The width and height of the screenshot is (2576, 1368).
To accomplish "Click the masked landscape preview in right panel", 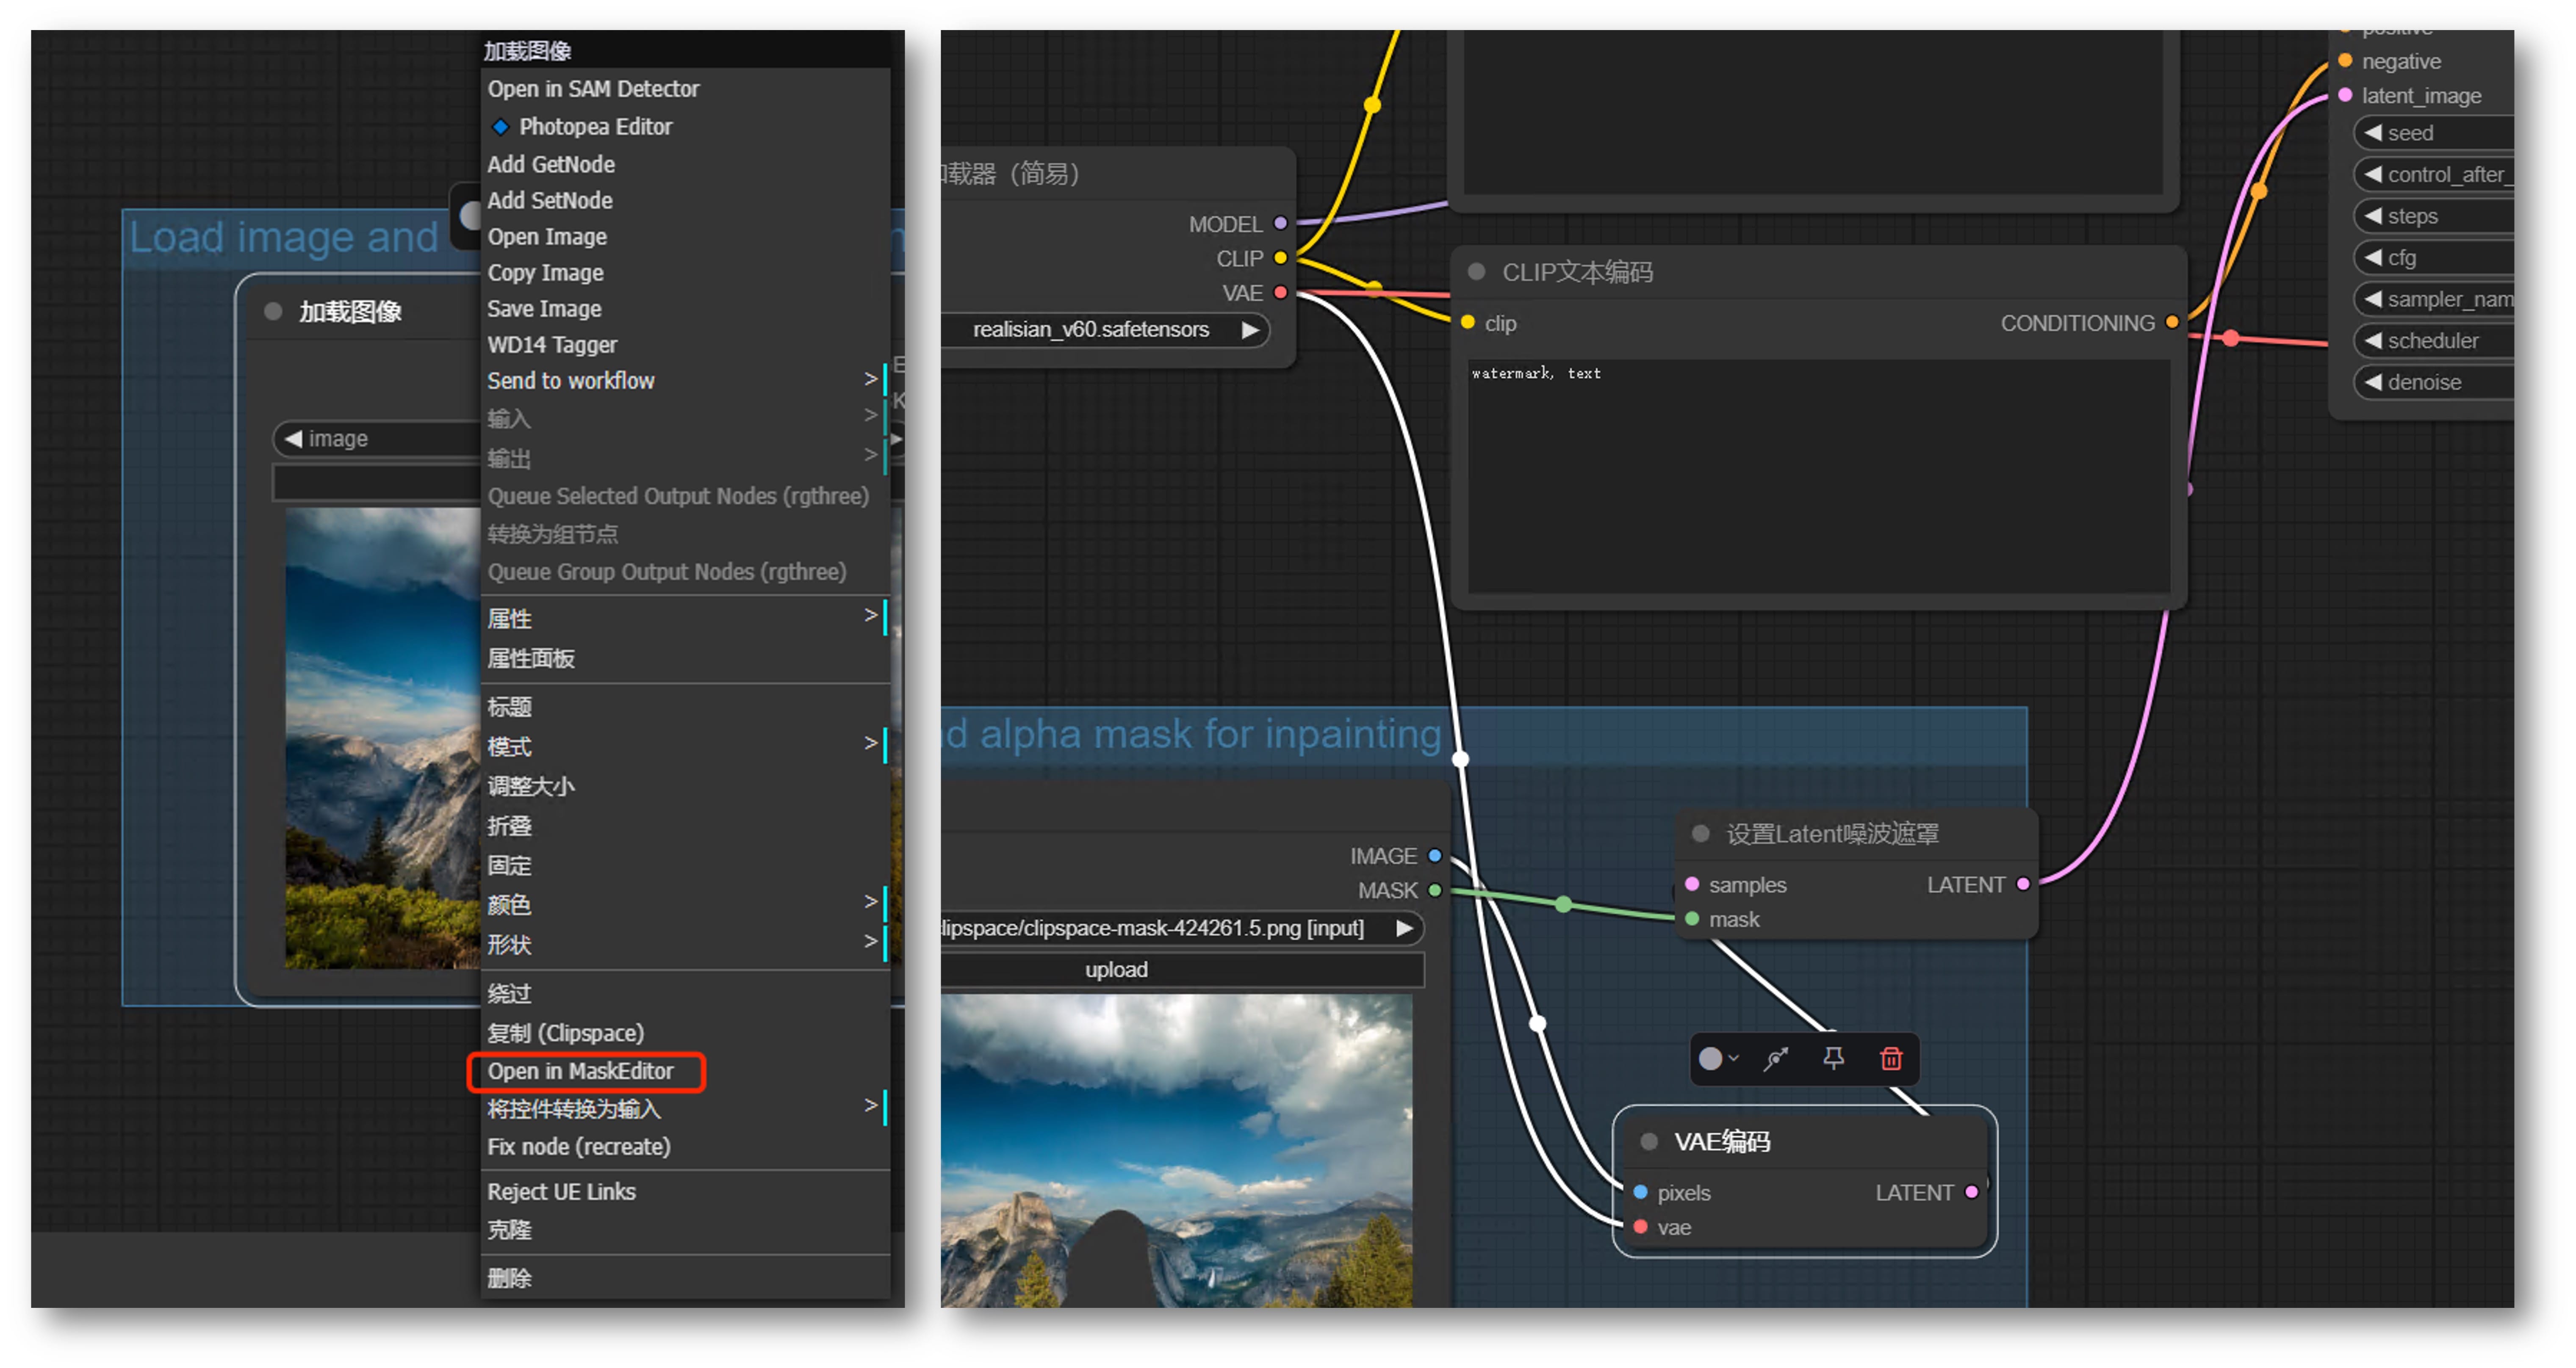I will pyautogui.click(x=1177, y=1150).
